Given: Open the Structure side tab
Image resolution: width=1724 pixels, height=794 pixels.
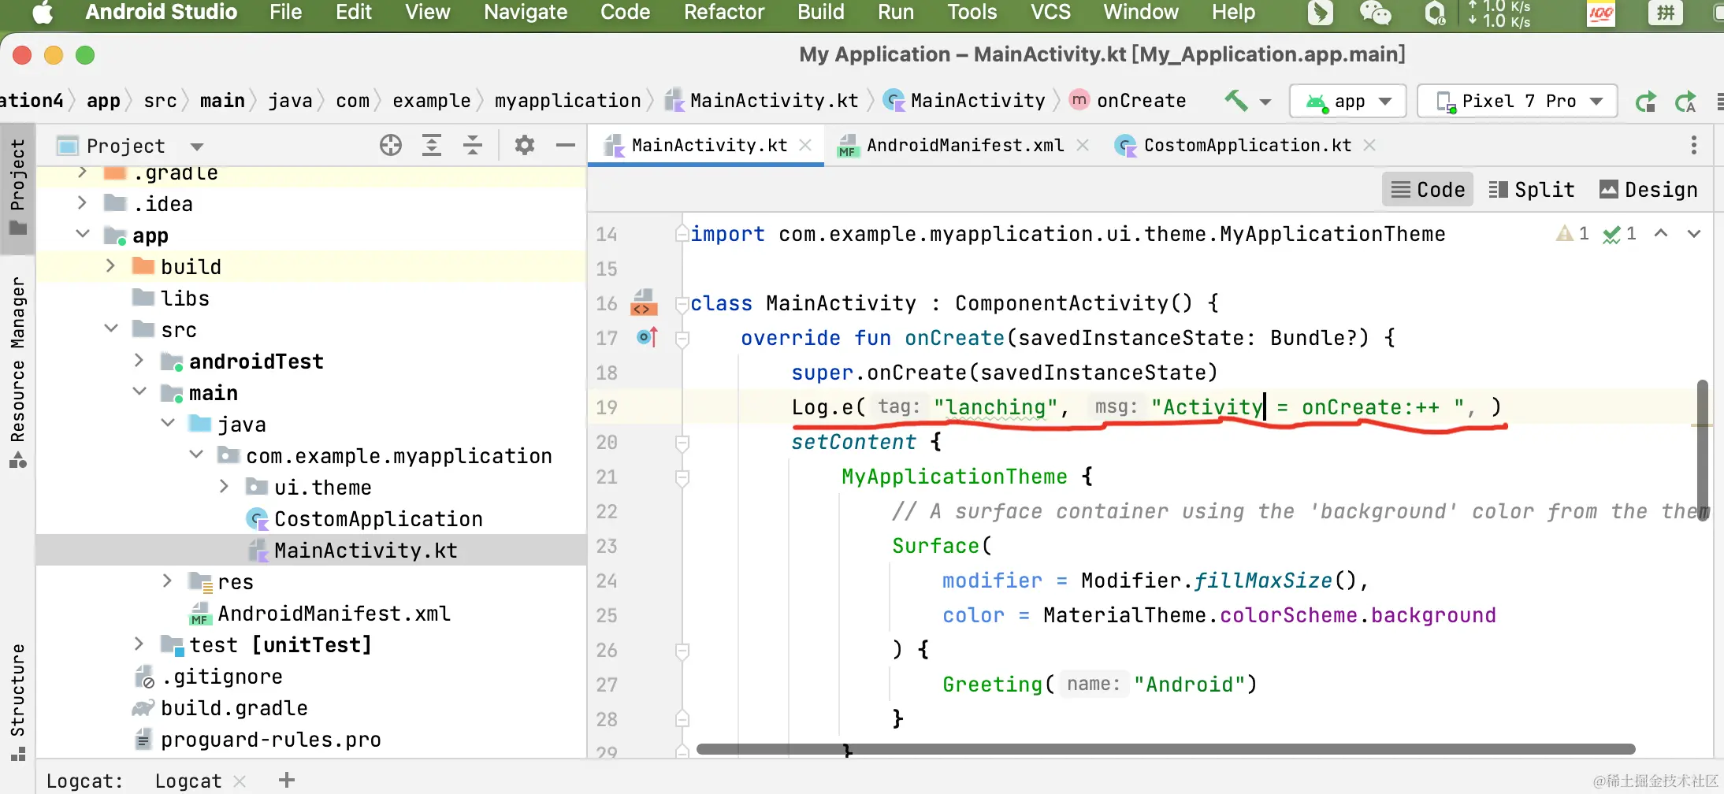Looking at the screenshot, I should pyautogui.click(x=17, y=702).
